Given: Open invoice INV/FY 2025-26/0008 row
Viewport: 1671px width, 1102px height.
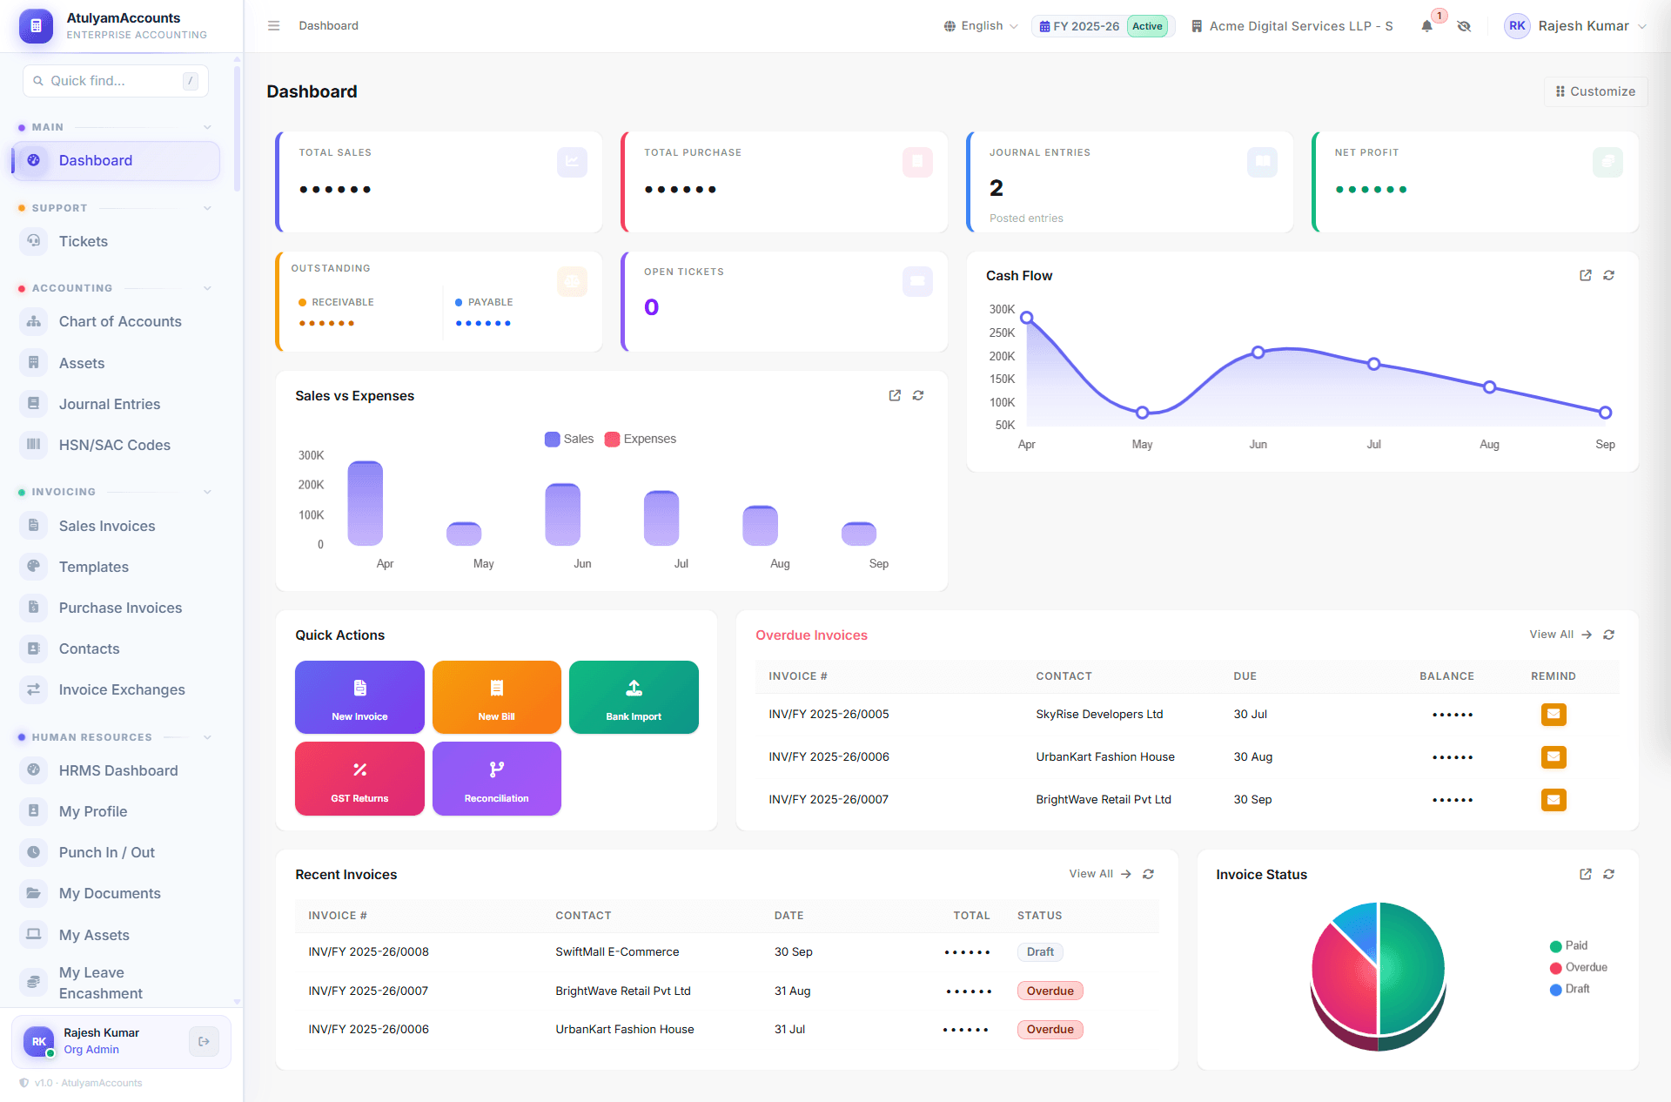Looking at the screenshot, I should pyautogui.click(x=727, y=952).
